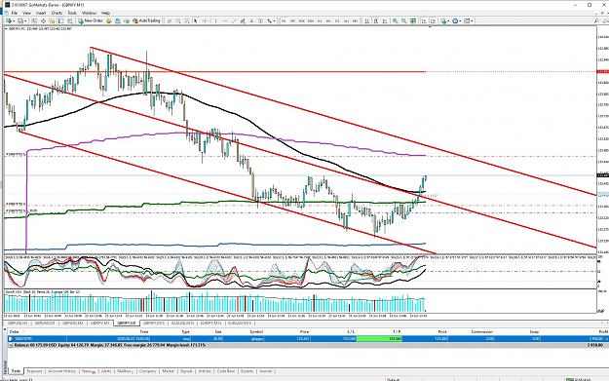Open the Exposure terminal tab
The image size is (609, 381).
pos(34,371)
